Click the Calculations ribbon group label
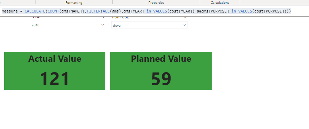Image resolution: width=309 pixels, height=129 pixels. 220,3
